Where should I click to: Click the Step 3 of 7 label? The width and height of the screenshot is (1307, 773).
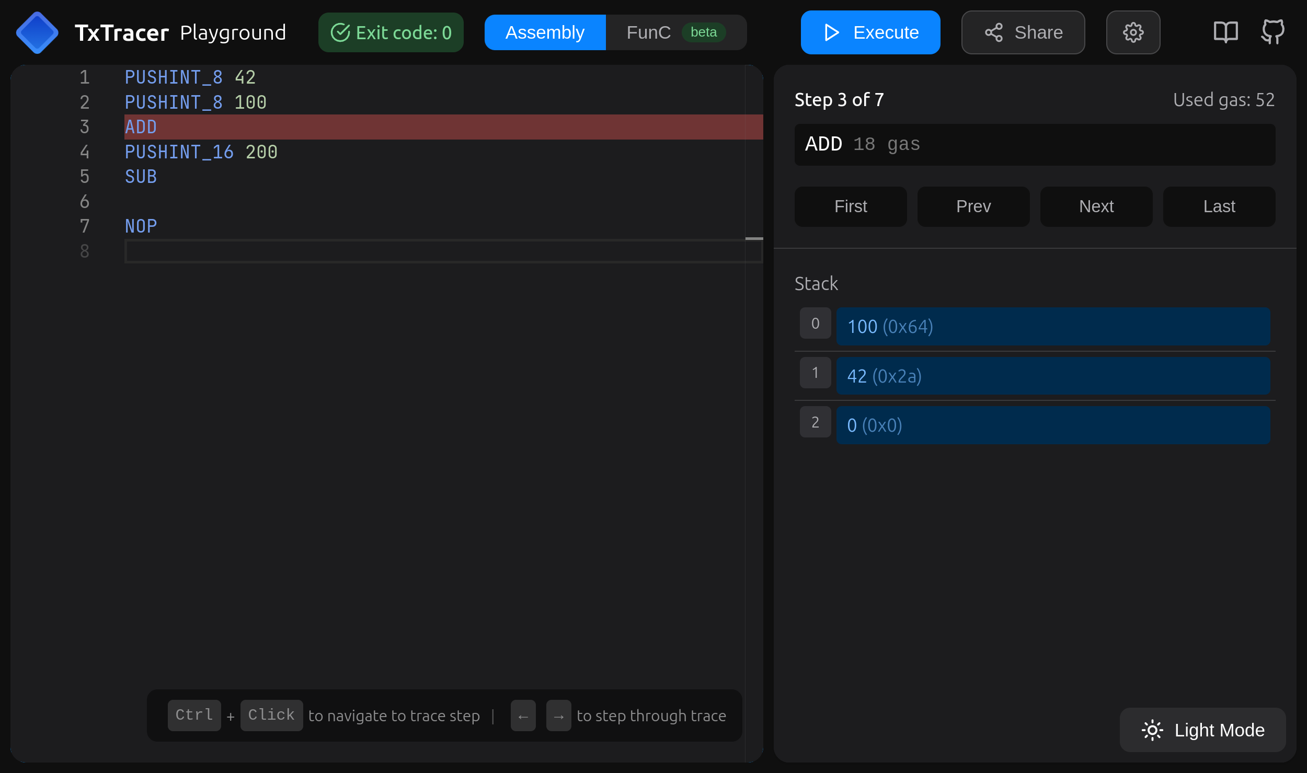click(839, 100)
